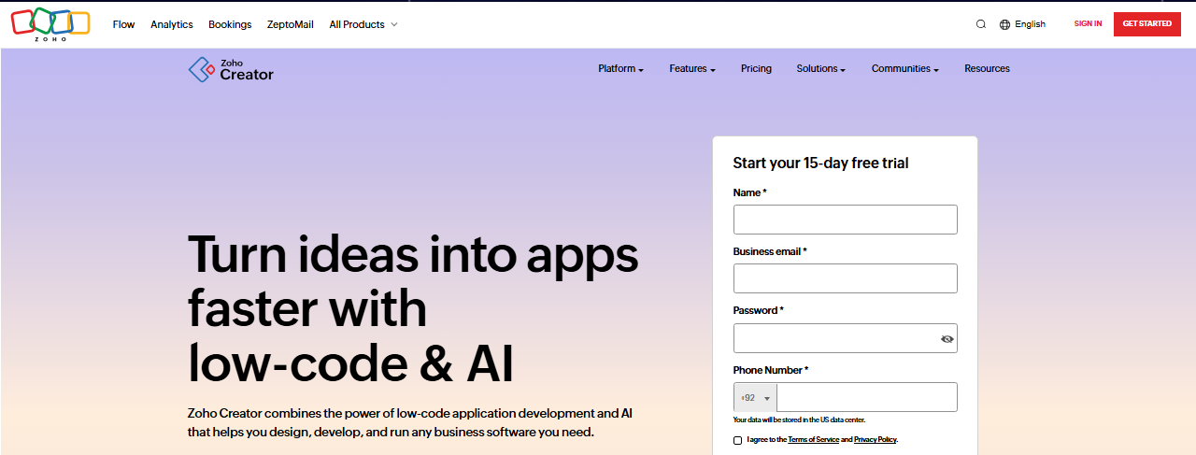
Task: Click the 'Start your 15-day free trial' heading
Action: pos(820,163)
